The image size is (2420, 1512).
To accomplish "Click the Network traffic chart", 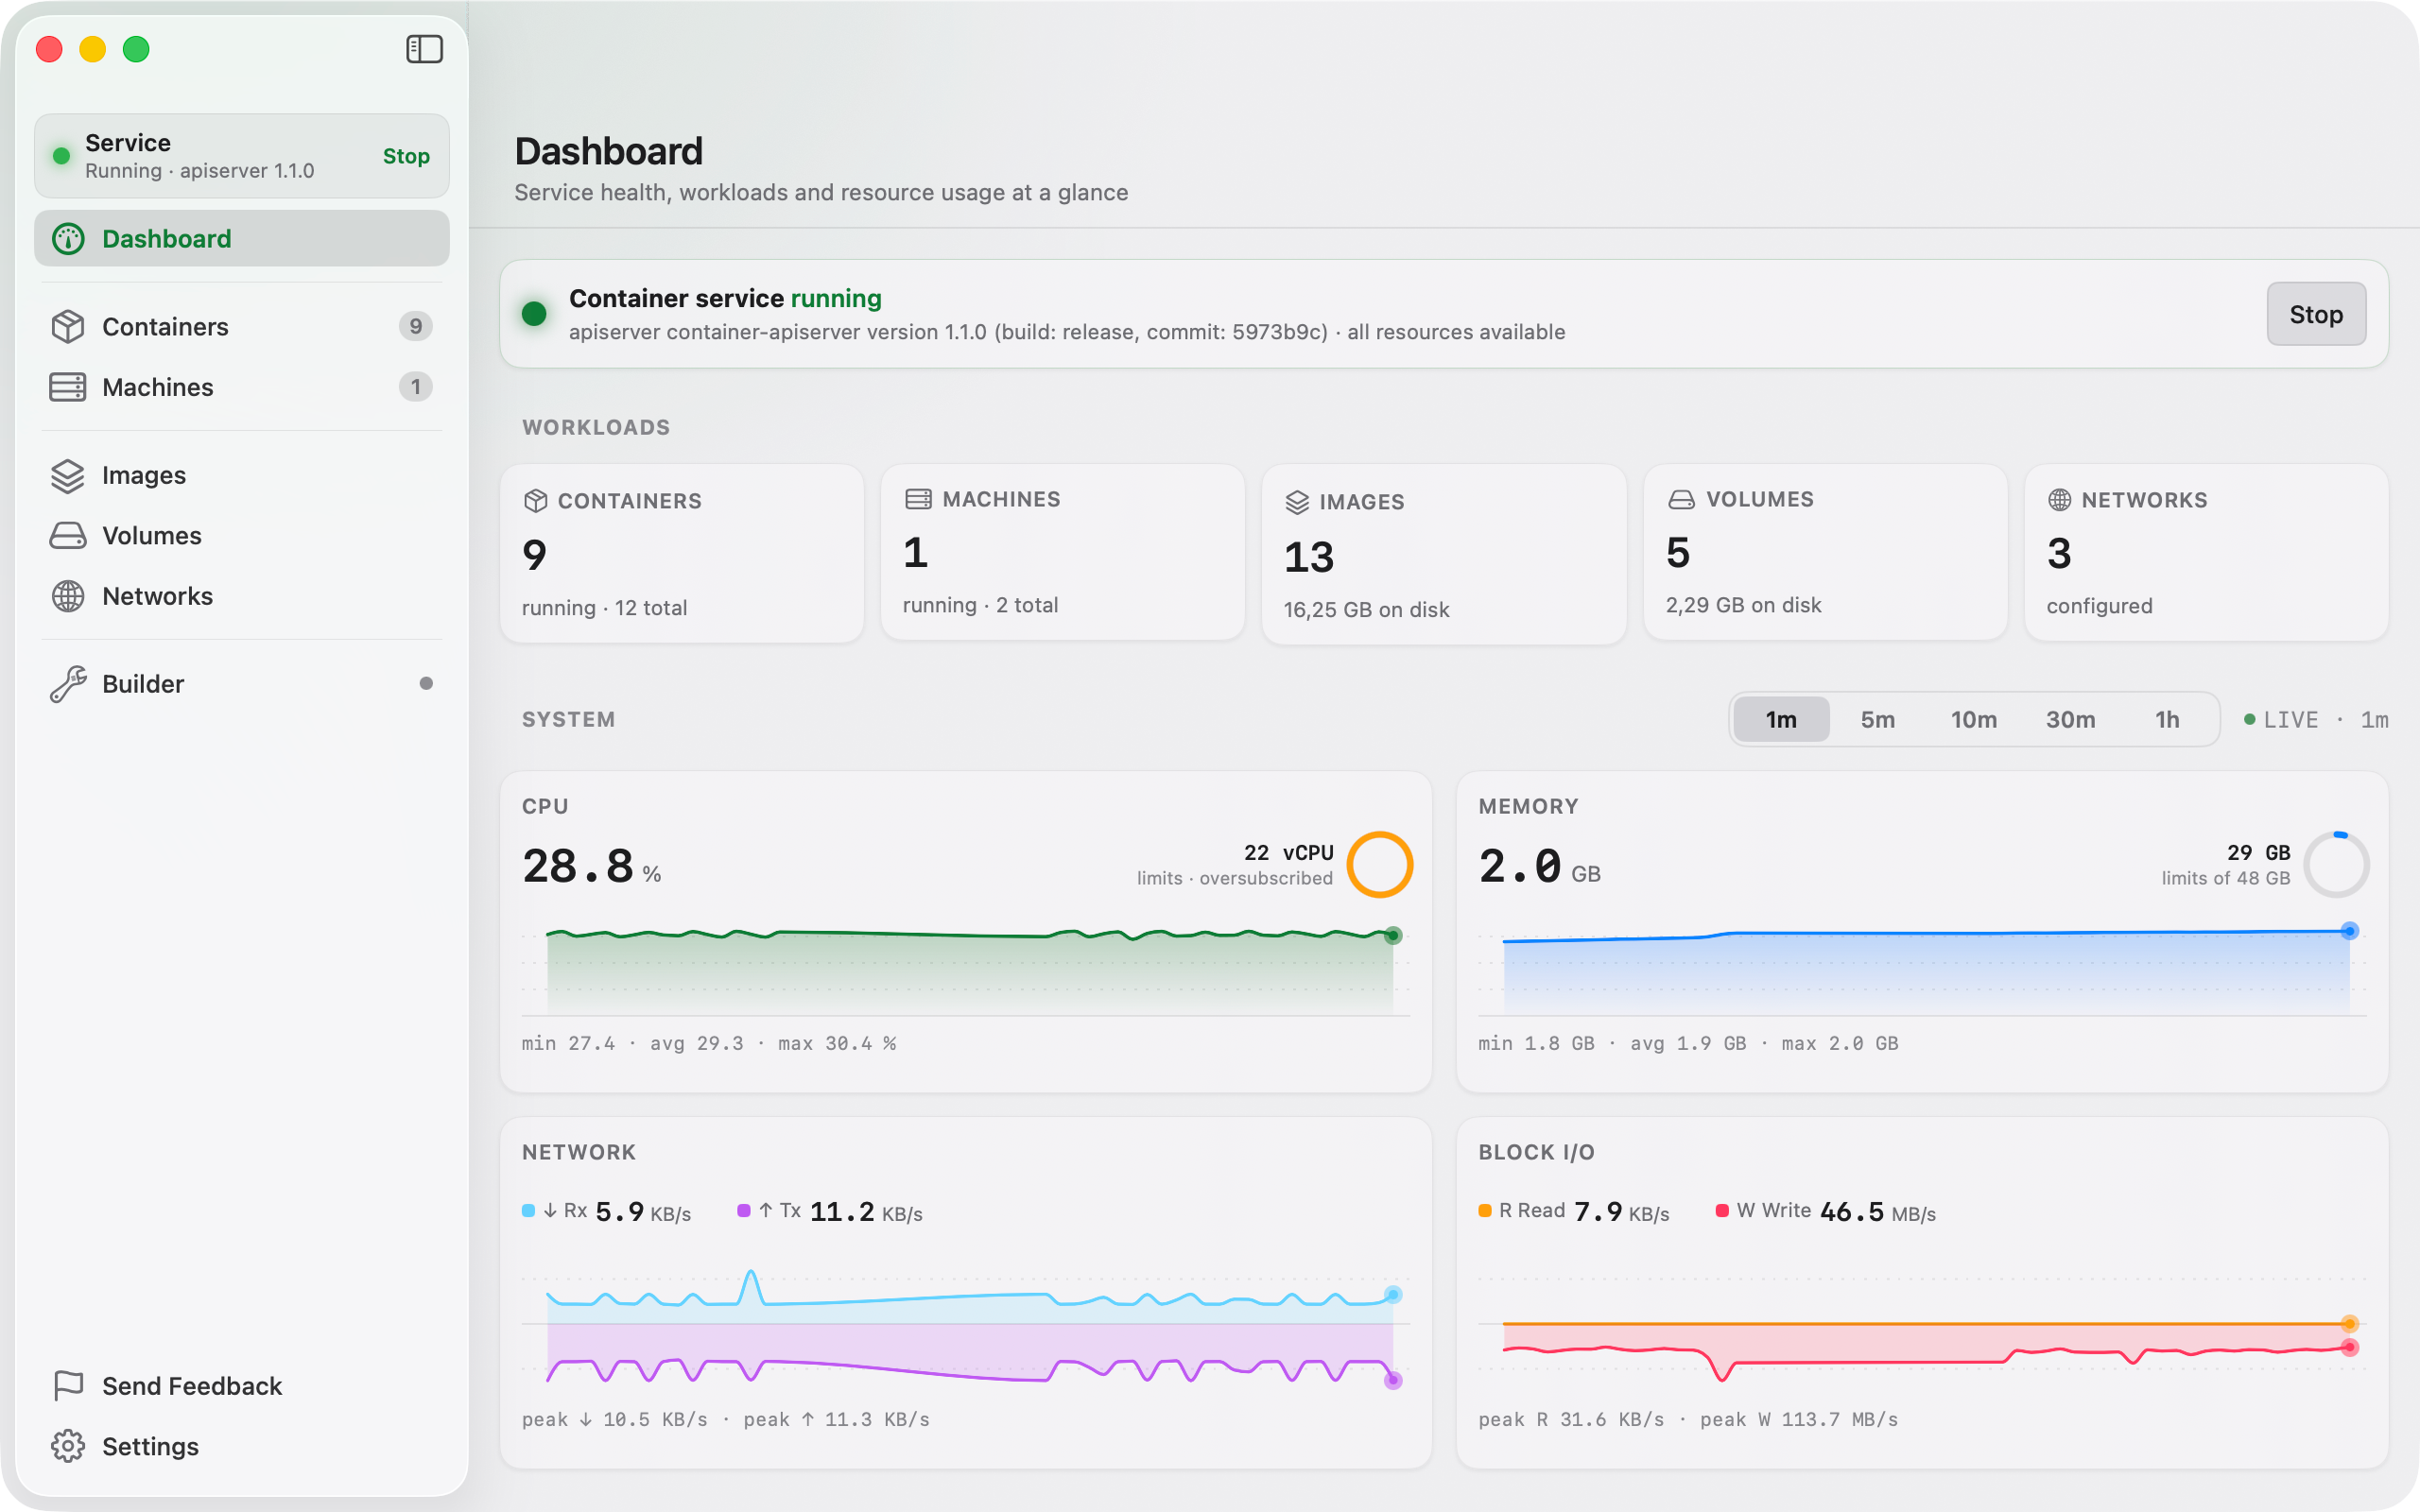I will (966, 1326).
